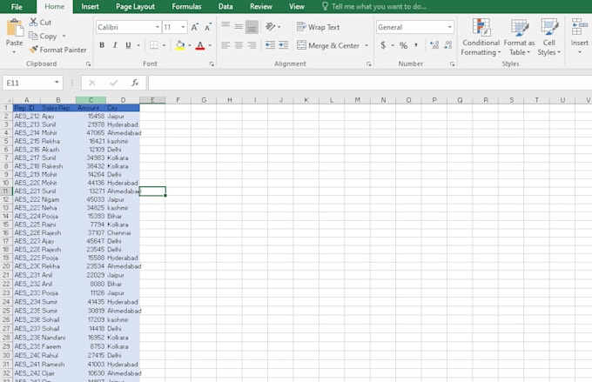Switch to the Page Layout tab
This screenshot has height=382, width=592.
coord(135,6)
